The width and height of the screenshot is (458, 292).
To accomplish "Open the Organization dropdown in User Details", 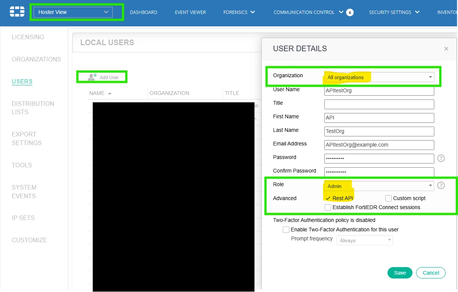I will tap(379, 77).
